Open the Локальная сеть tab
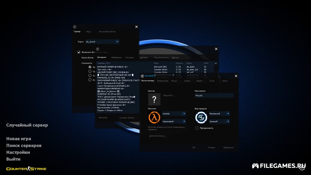This screenshot has width=311, height=175. (161, 57)
